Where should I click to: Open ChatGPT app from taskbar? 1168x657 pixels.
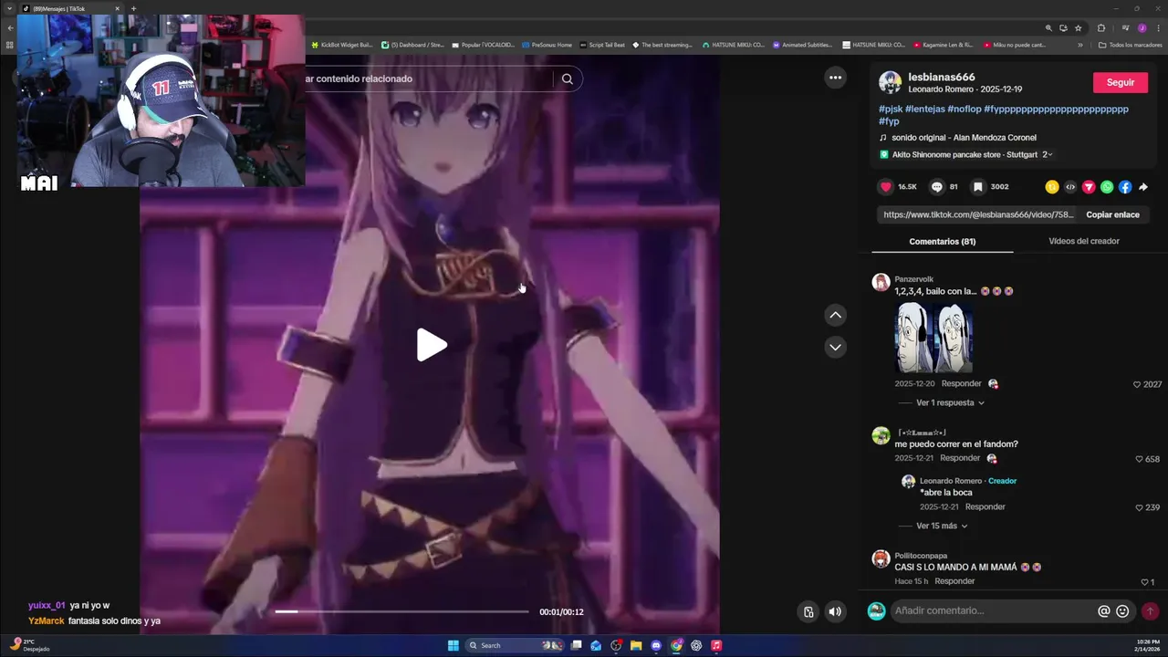pyautogui.click(x=696, y=645)
